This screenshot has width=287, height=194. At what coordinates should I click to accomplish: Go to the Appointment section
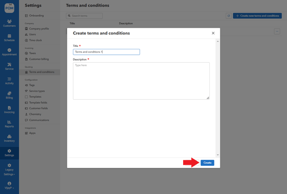pyautogui.click(x=9, y=52)
